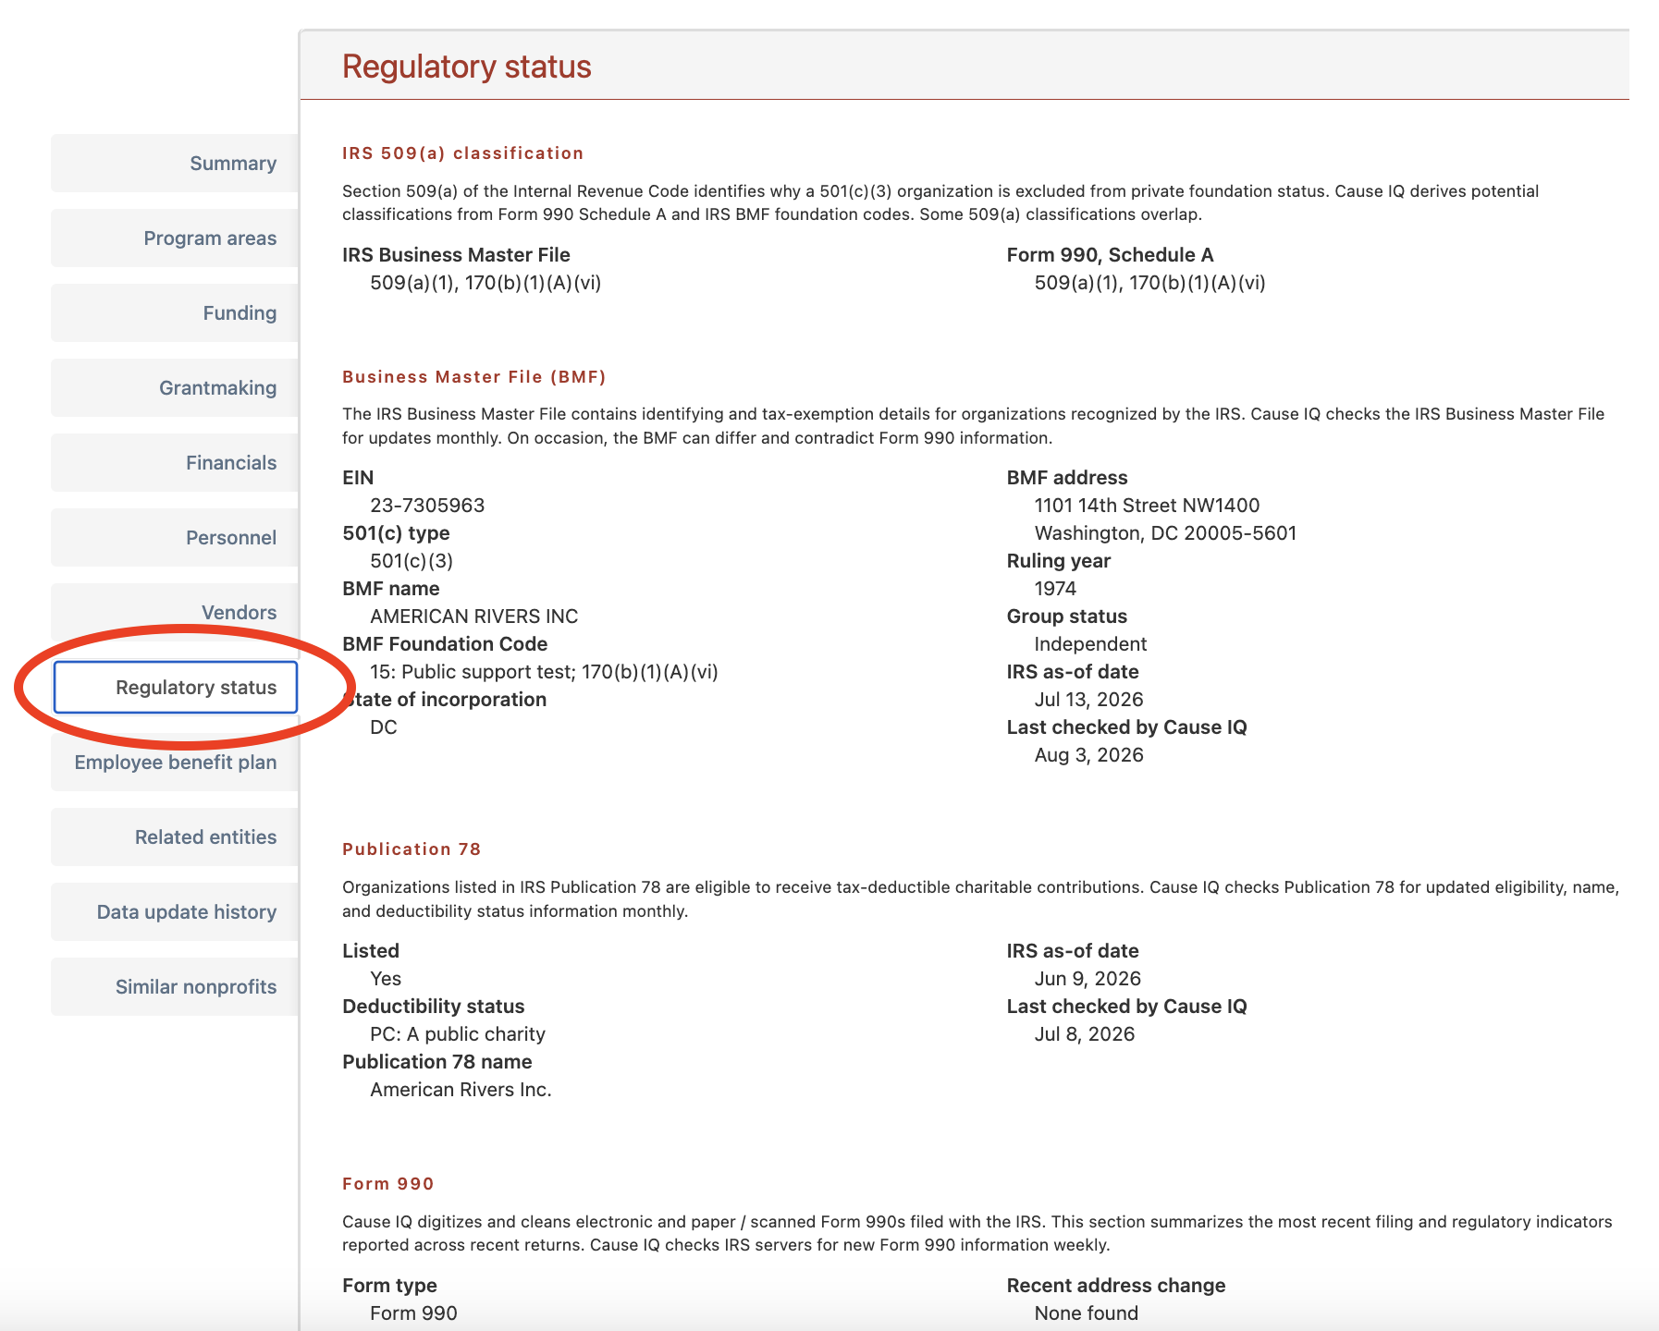Click the PC: A public charity status
The height and width of the screenshot is (1331, 1659).
coord(458,1034)
